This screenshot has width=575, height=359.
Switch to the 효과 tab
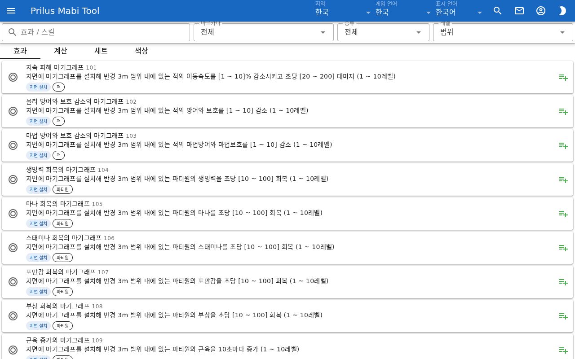click(x=20, y=51)
